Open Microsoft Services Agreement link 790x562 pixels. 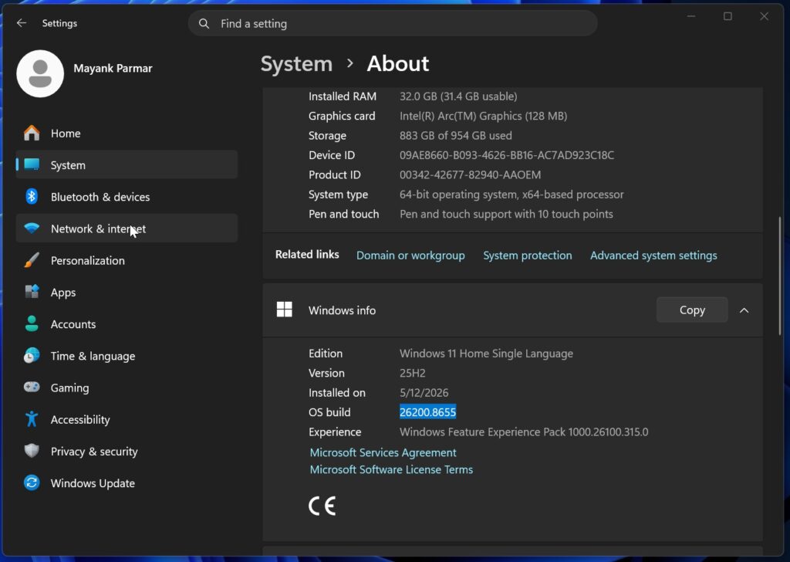click(x=383, y=452)
